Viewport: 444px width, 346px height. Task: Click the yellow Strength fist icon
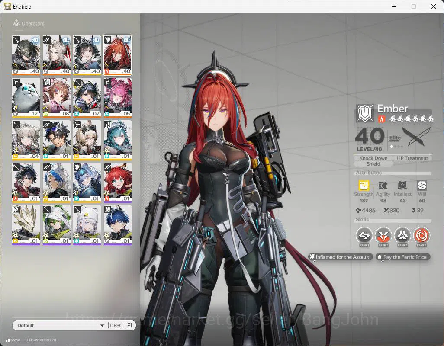[364, 186]
